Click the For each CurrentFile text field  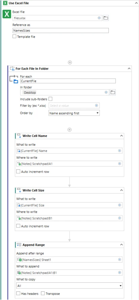point(68,81)
